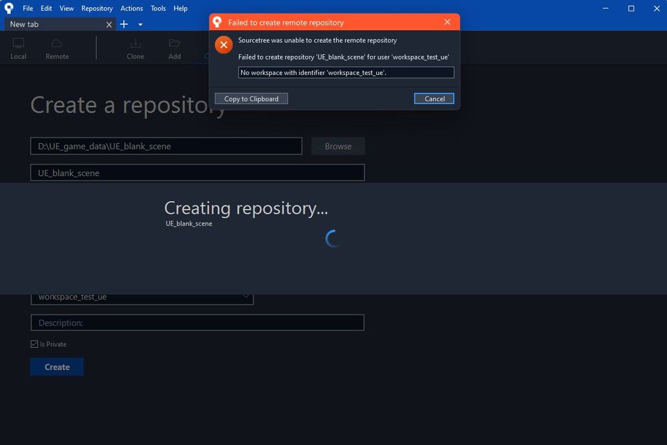Open the Help menu
The height and width of the screenshot is (445, 667).
180,8
